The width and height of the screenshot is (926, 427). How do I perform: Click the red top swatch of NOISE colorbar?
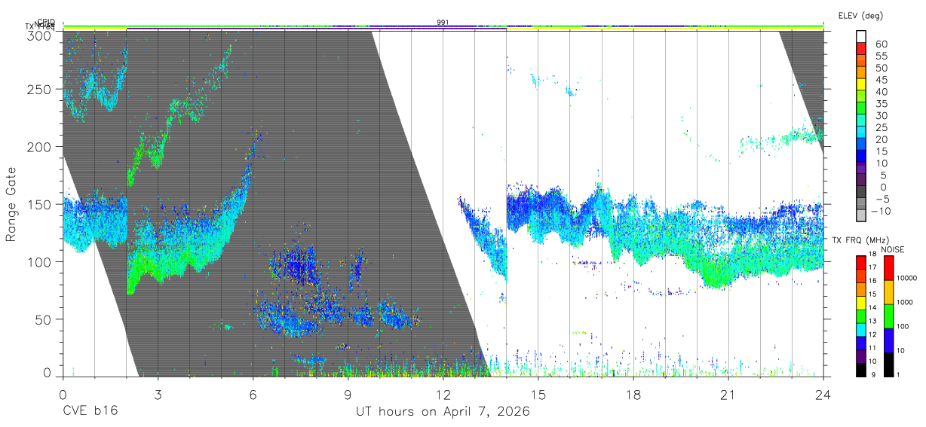[888, 268]
